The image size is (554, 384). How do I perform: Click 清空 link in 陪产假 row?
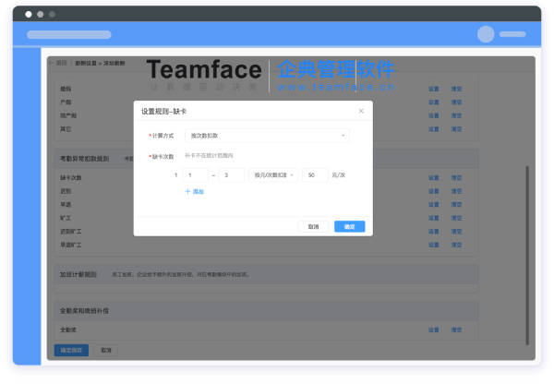click(x=456, y=115)
